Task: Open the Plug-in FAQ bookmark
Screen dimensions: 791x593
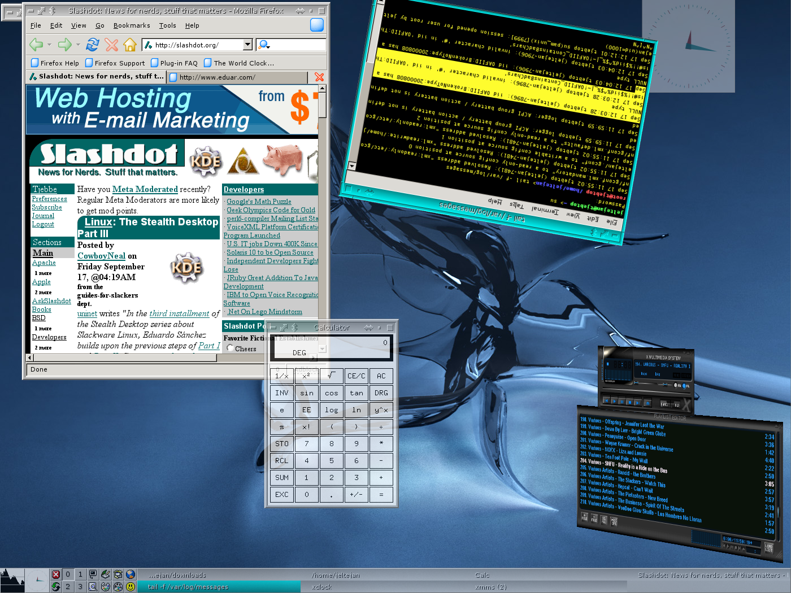Action: (174, 63)
